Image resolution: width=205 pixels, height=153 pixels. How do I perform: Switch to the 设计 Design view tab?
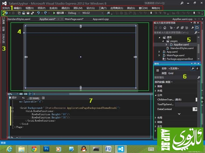coord(13,98)
